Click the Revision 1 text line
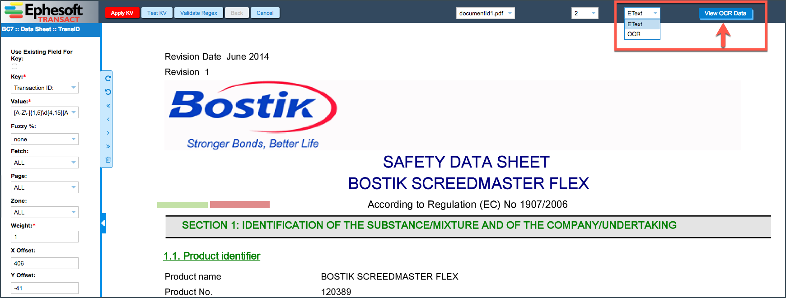The image size is (786, 298). (187, 72)
